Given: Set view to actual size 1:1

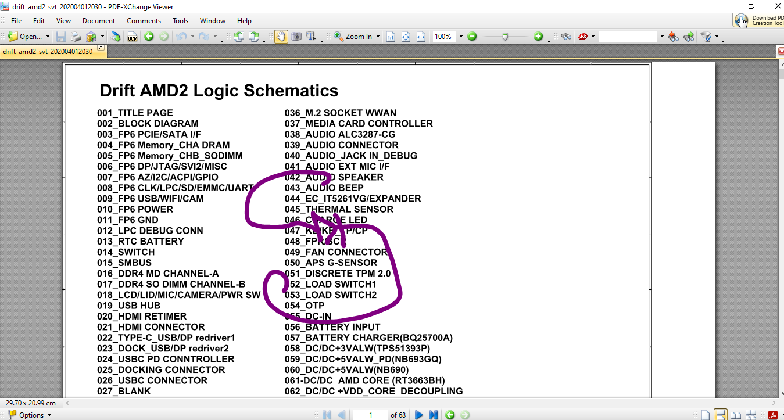Looking at the screenshot, I should click(391, 37).
